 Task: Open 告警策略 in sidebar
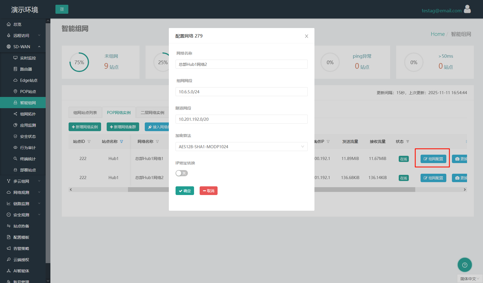pos(23,249)
